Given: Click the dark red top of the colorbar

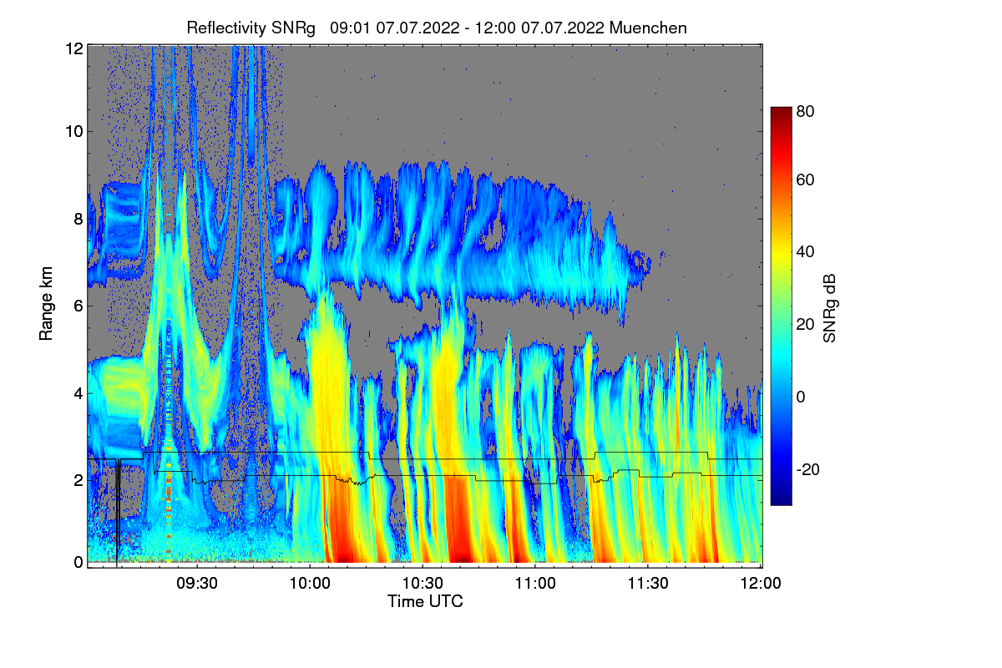Looking at the screenshot, I should [x=780, y=114].
